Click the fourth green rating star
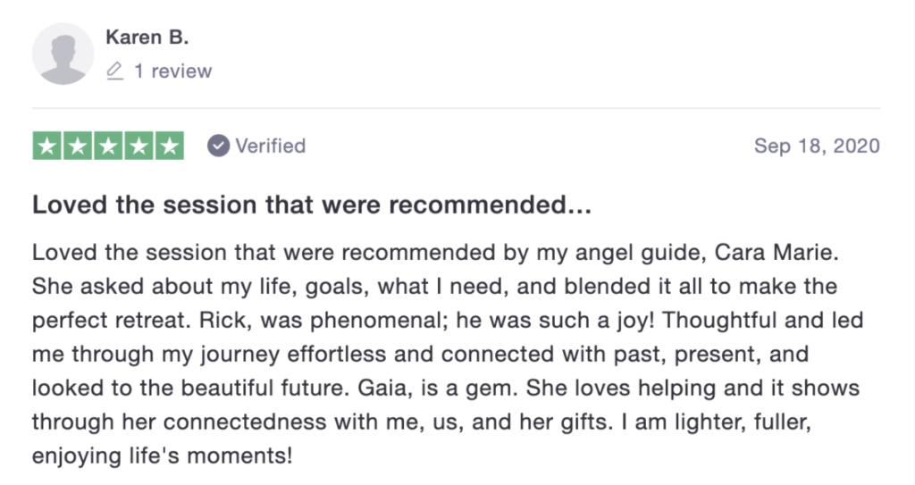 click(x=139, y=146)
